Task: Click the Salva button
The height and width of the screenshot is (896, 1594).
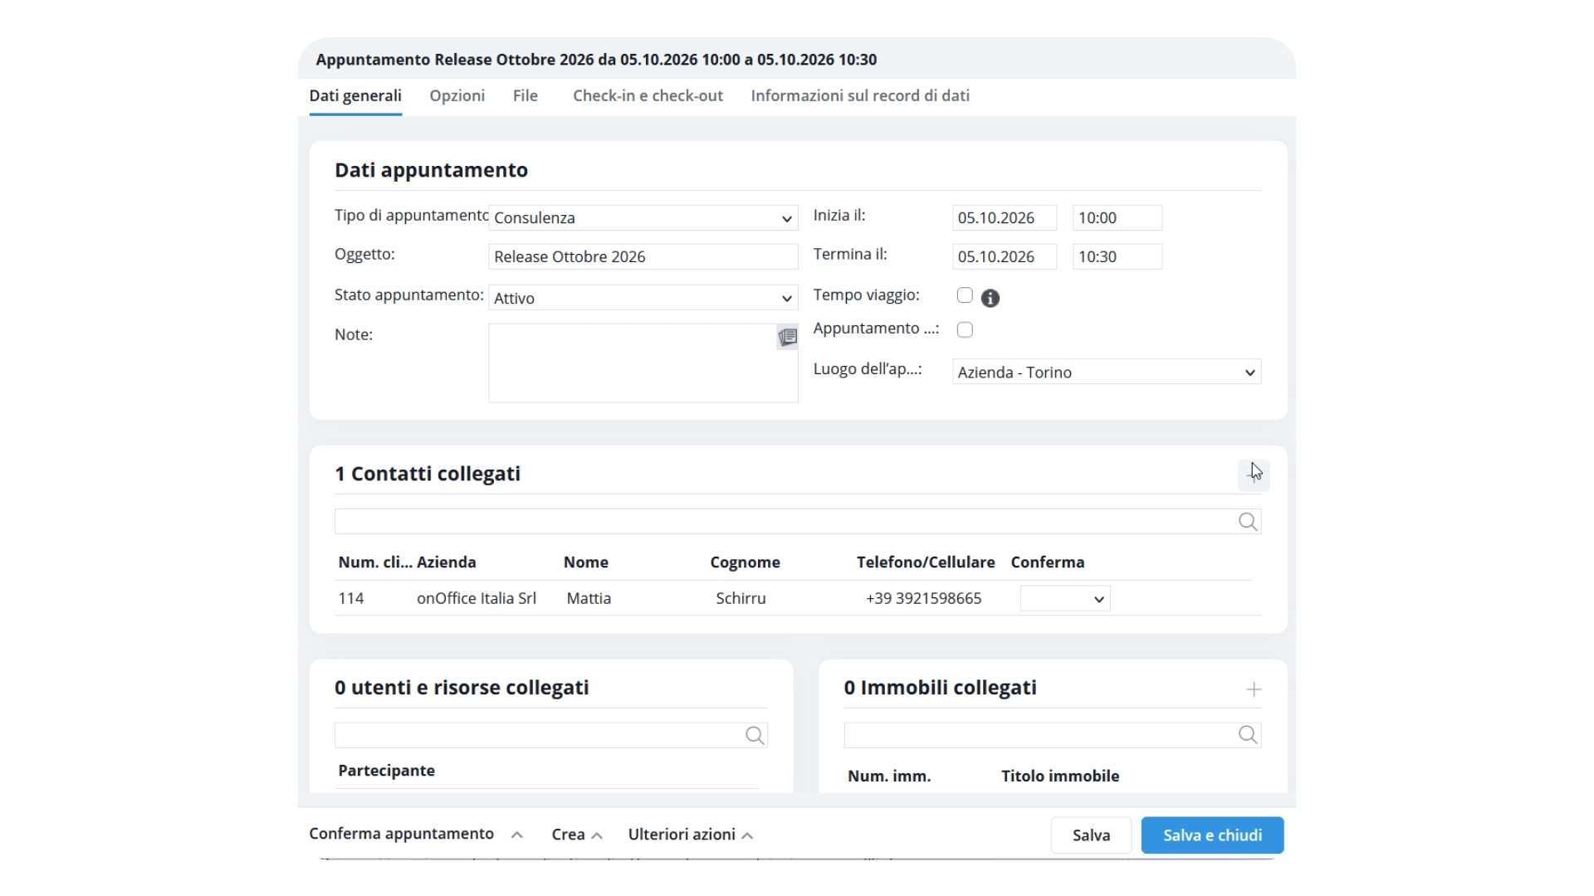Action: click(x=1091, y=835)
